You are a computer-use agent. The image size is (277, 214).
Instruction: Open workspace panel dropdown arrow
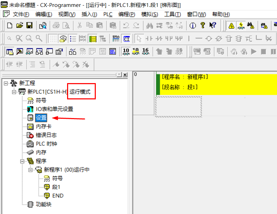tap(119, 75)
